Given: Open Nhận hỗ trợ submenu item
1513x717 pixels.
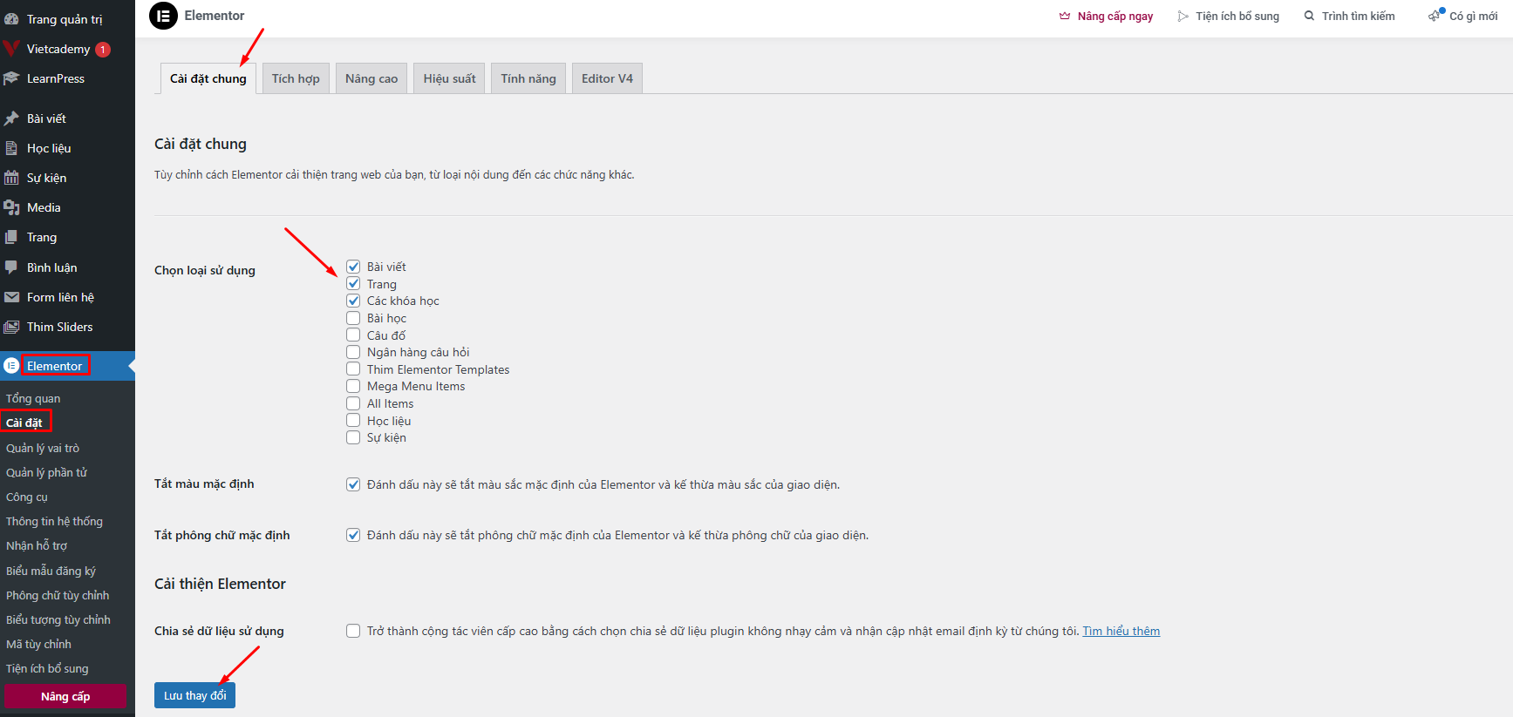Looking at the screenshot, I should 37,545.
